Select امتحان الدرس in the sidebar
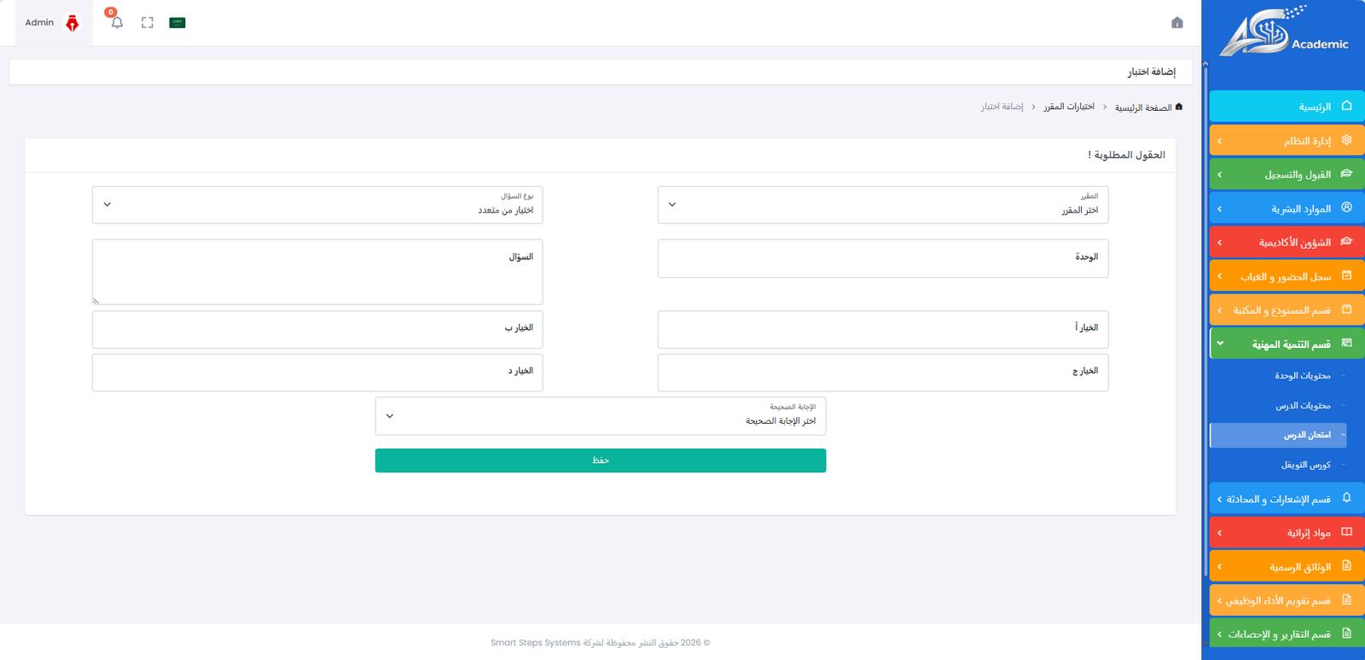Image resolution: width=1365 pixels, height=660 pixels. point(1277,435)
